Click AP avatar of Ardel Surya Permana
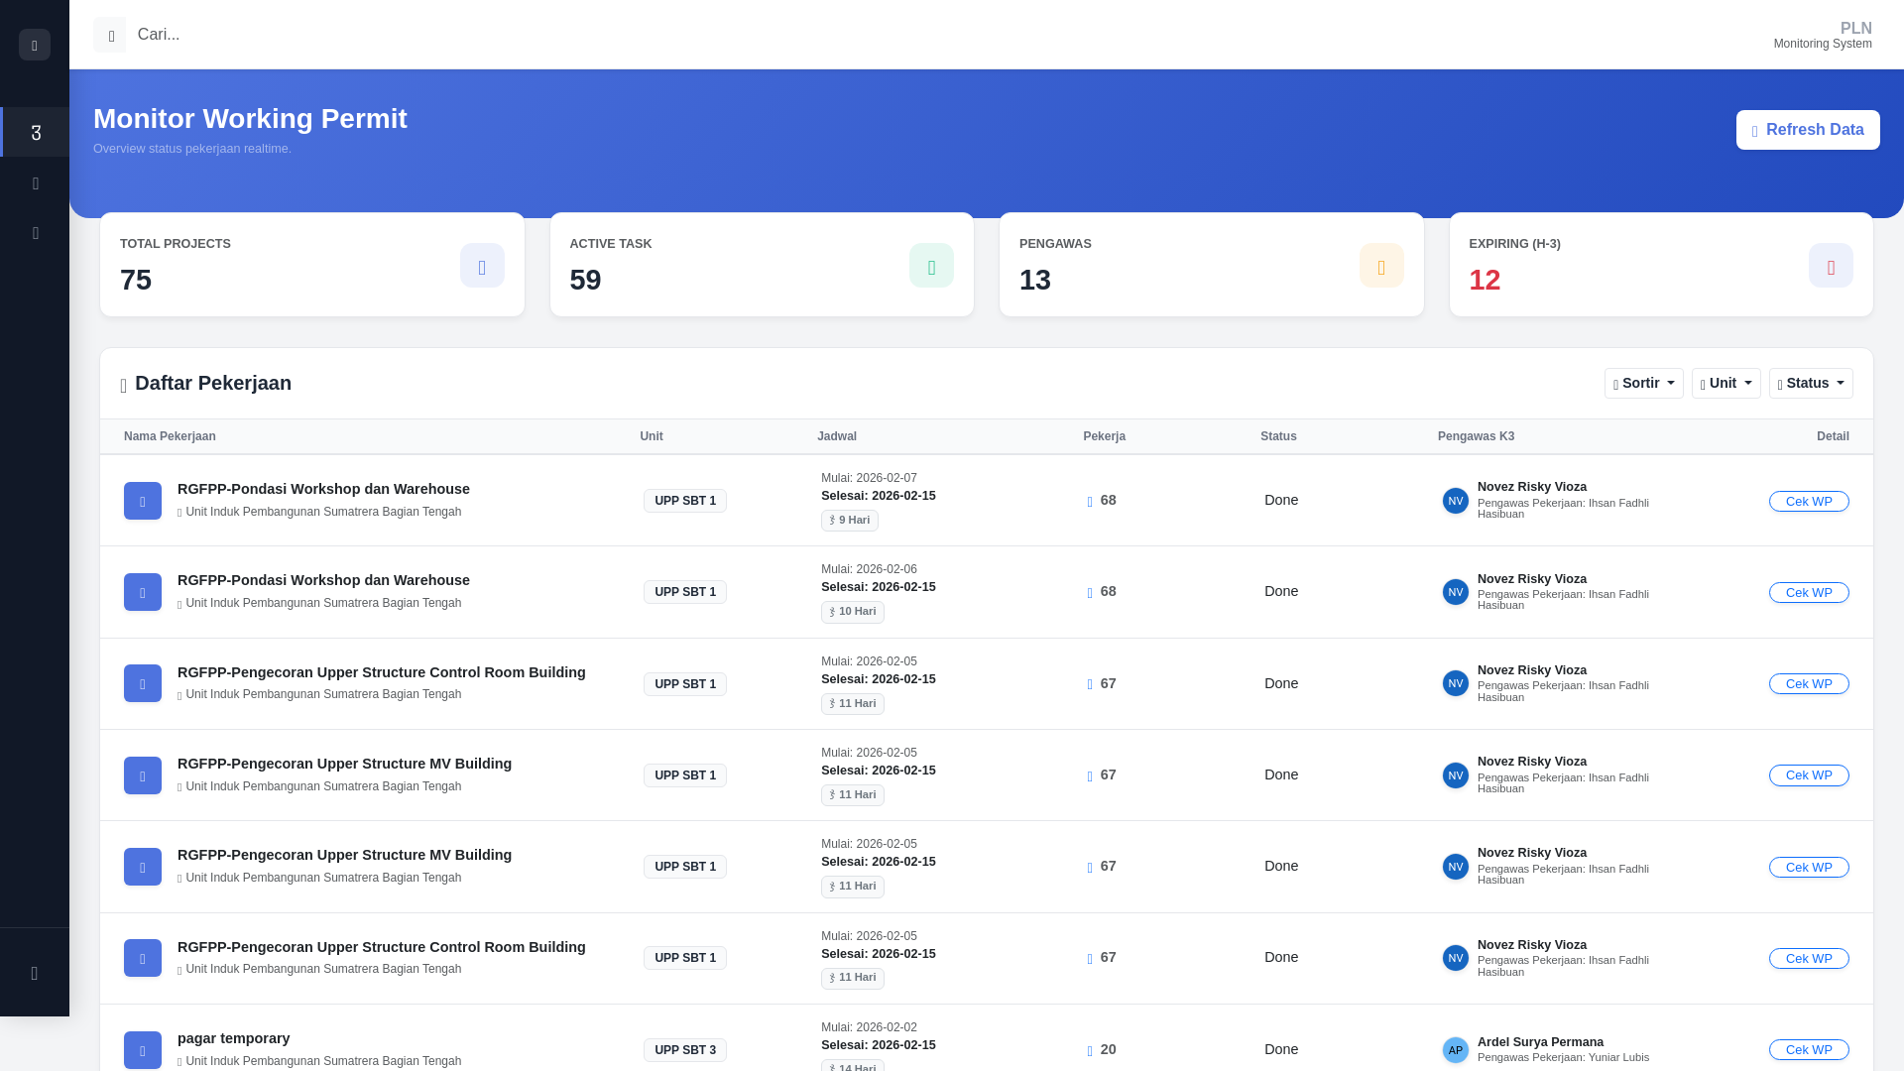This screenshot has width=1904, height=1071. coord(1456,1050)
